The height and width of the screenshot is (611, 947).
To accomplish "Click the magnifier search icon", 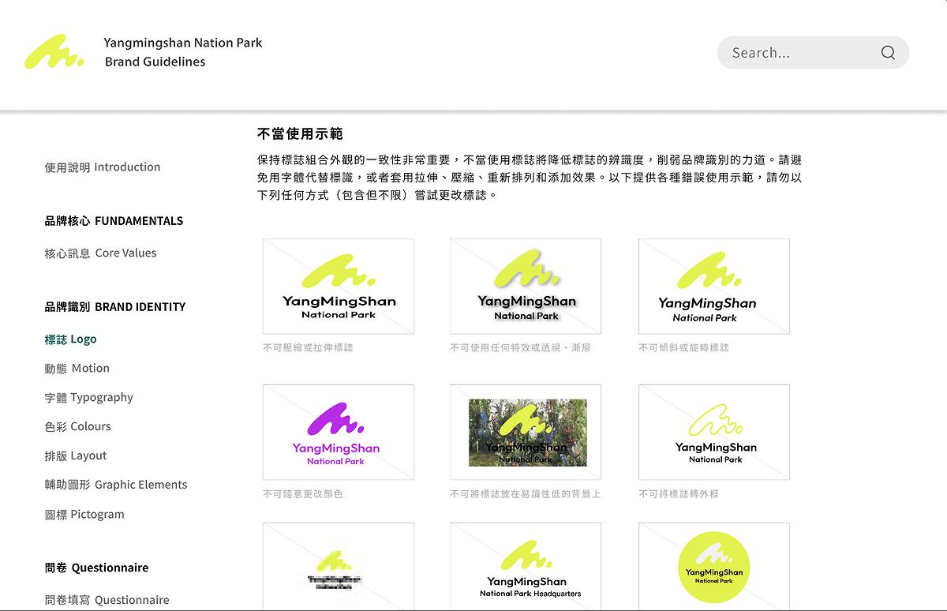I will (888, 53).
